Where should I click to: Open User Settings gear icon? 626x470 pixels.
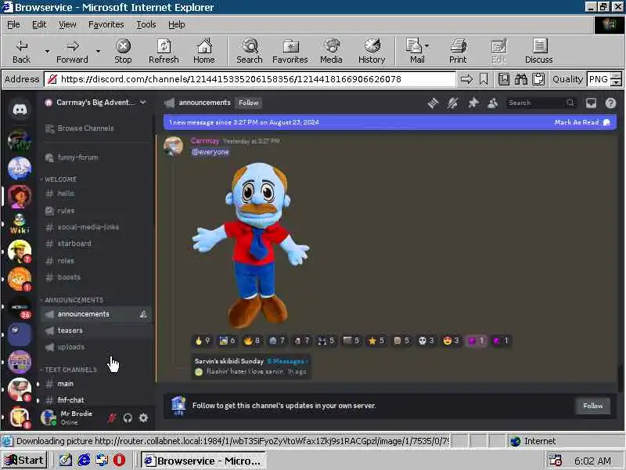pyautogui.click(x=143, y=418)
